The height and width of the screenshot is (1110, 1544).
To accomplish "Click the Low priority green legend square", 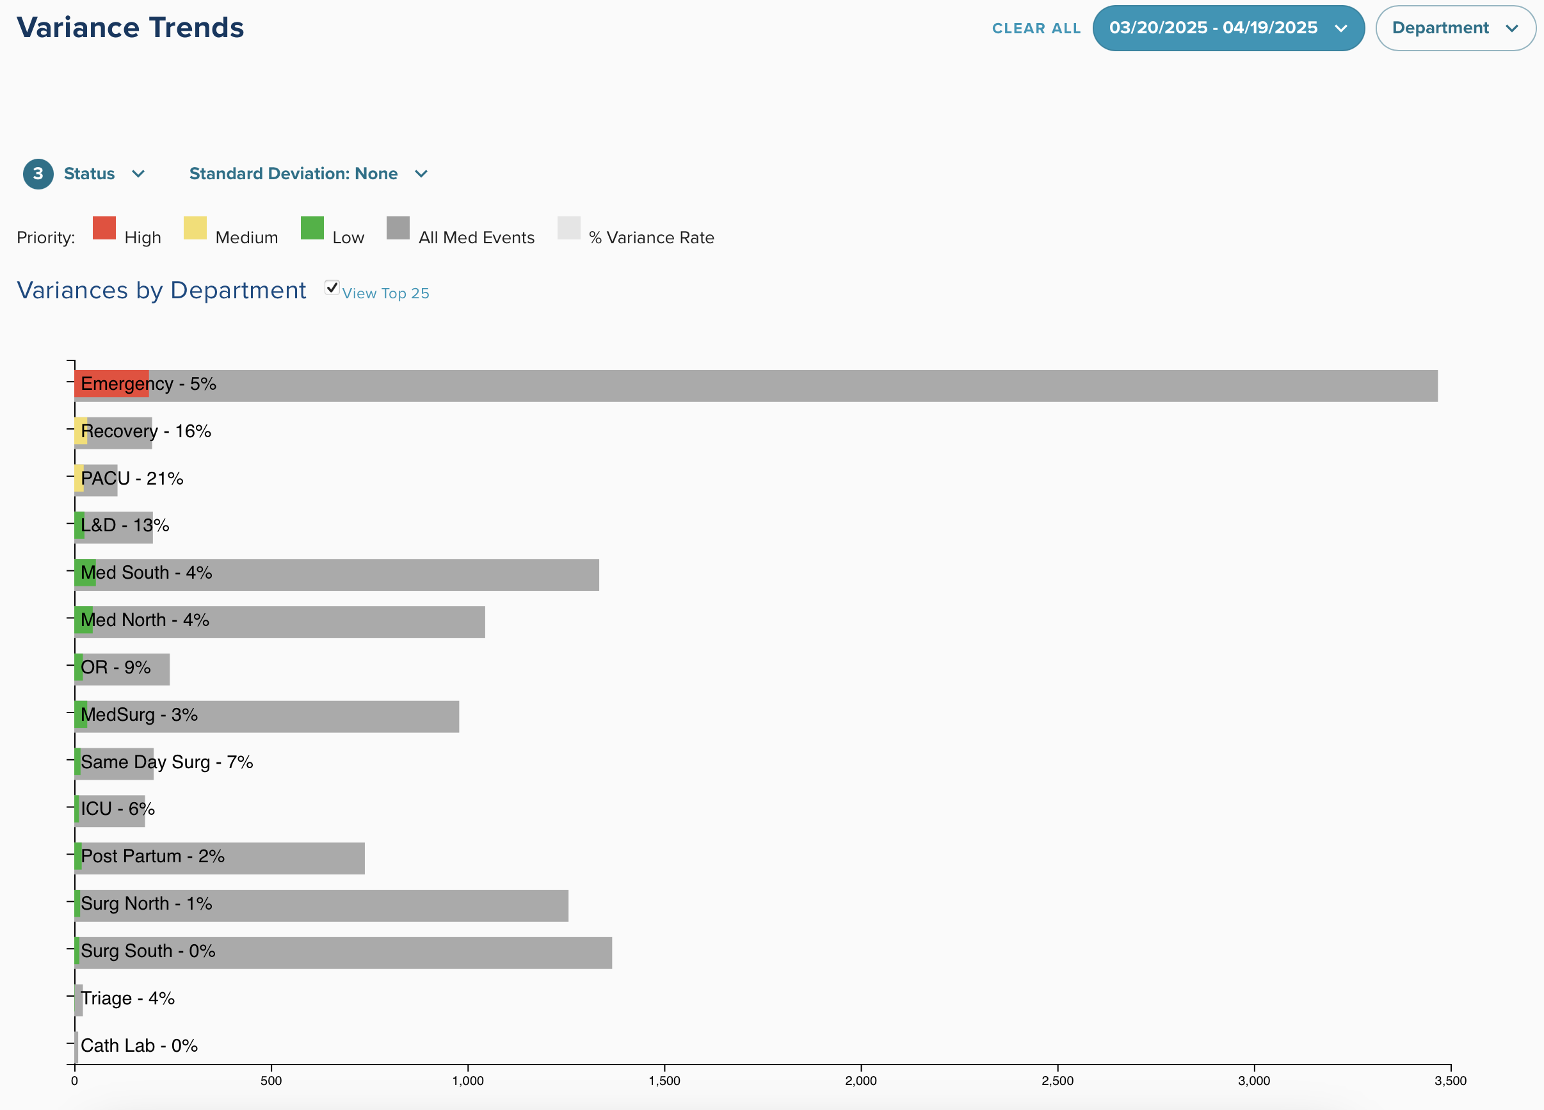I will (x=312, y=228).
